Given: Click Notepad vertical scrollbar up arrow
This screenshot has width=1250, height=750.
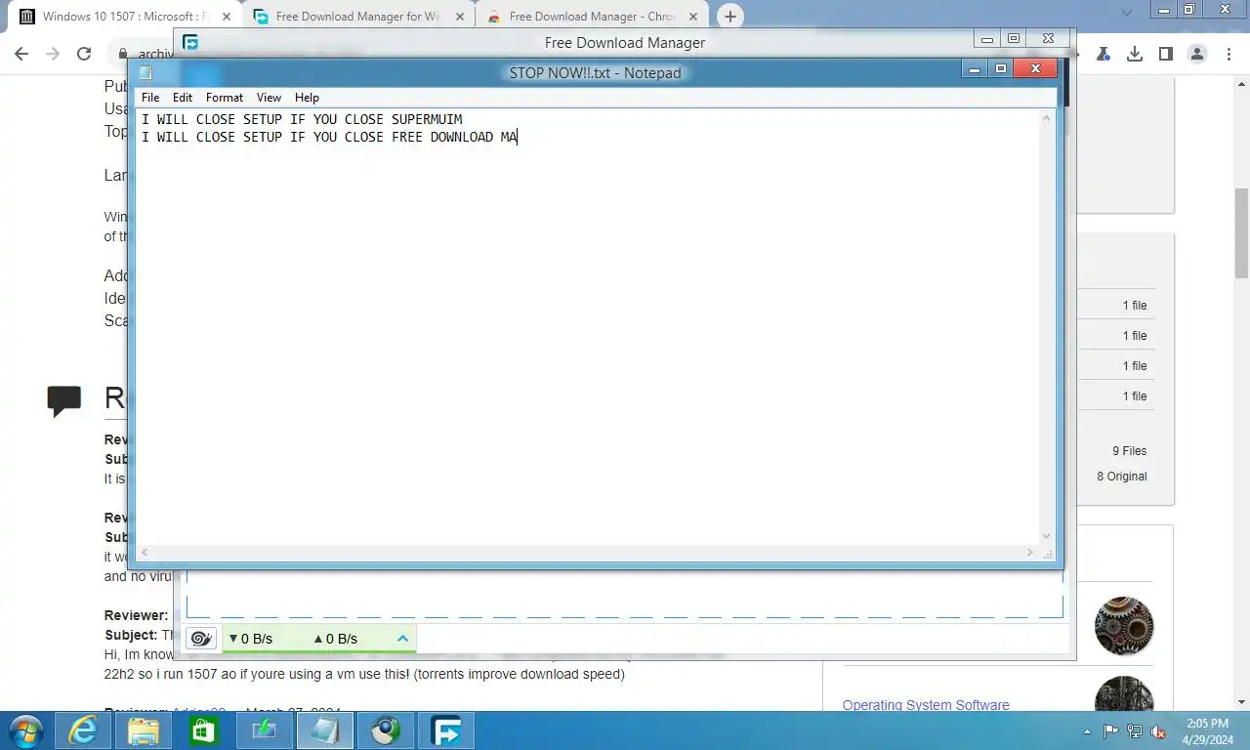Looking at the screenshot, I should (1047, 118).
